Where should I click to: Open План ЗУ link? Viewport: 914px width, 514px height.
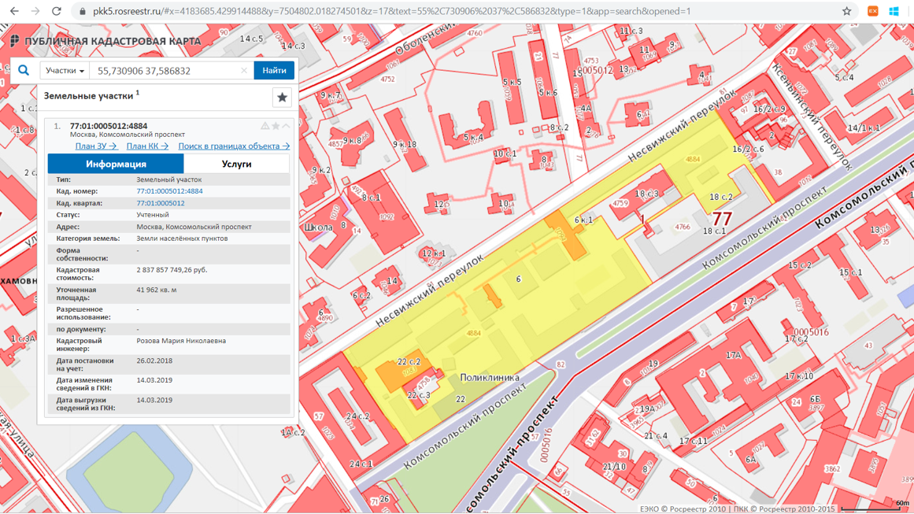96,146
